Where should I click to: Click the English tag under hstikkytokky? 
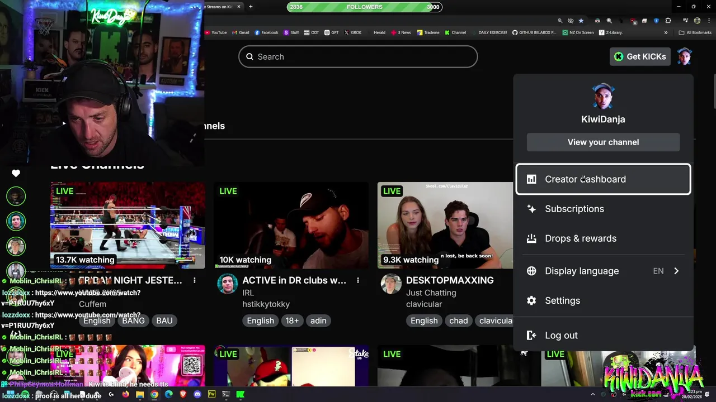point(261,320)
